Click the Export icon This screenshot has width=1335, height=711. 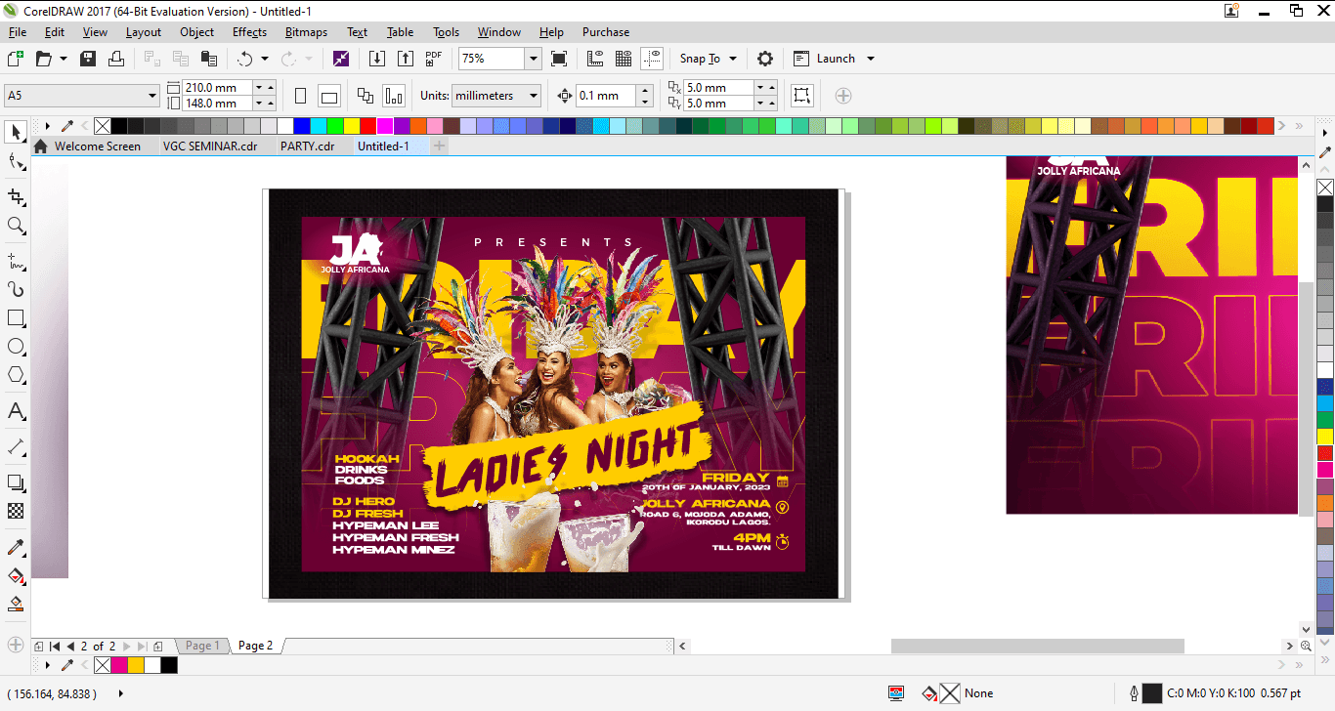[x=406, y=59]
